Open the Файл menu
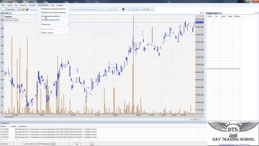The height and width of the screenshot is (146, 259). click(x=3, y=5)
